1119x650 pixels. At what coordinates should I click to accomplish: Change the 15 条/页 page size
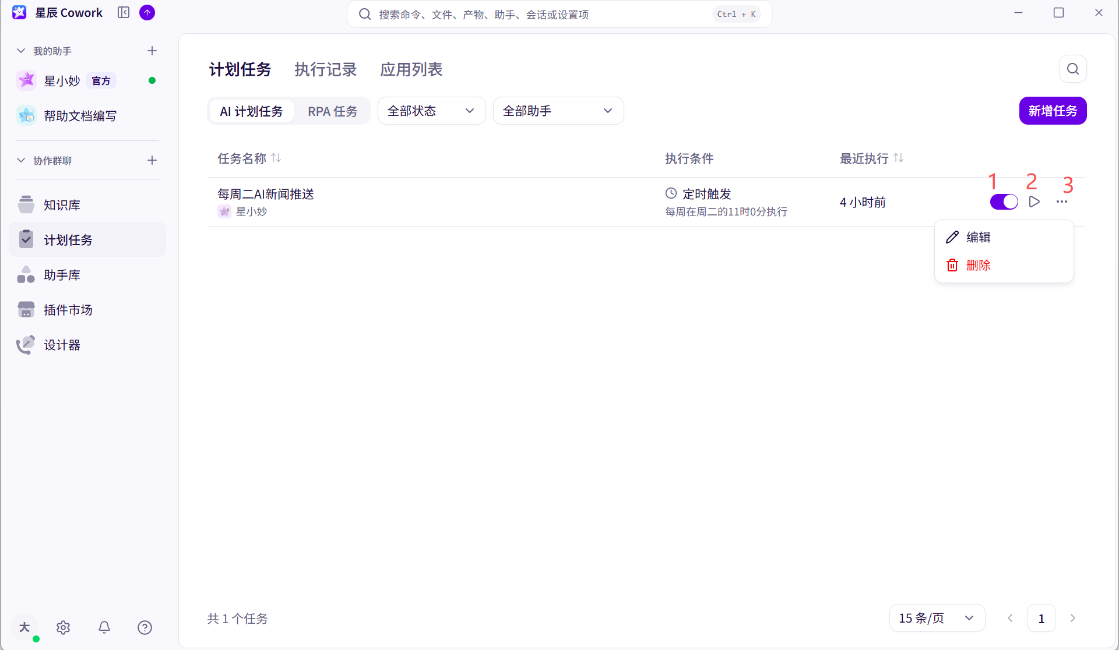pos(937,618)
